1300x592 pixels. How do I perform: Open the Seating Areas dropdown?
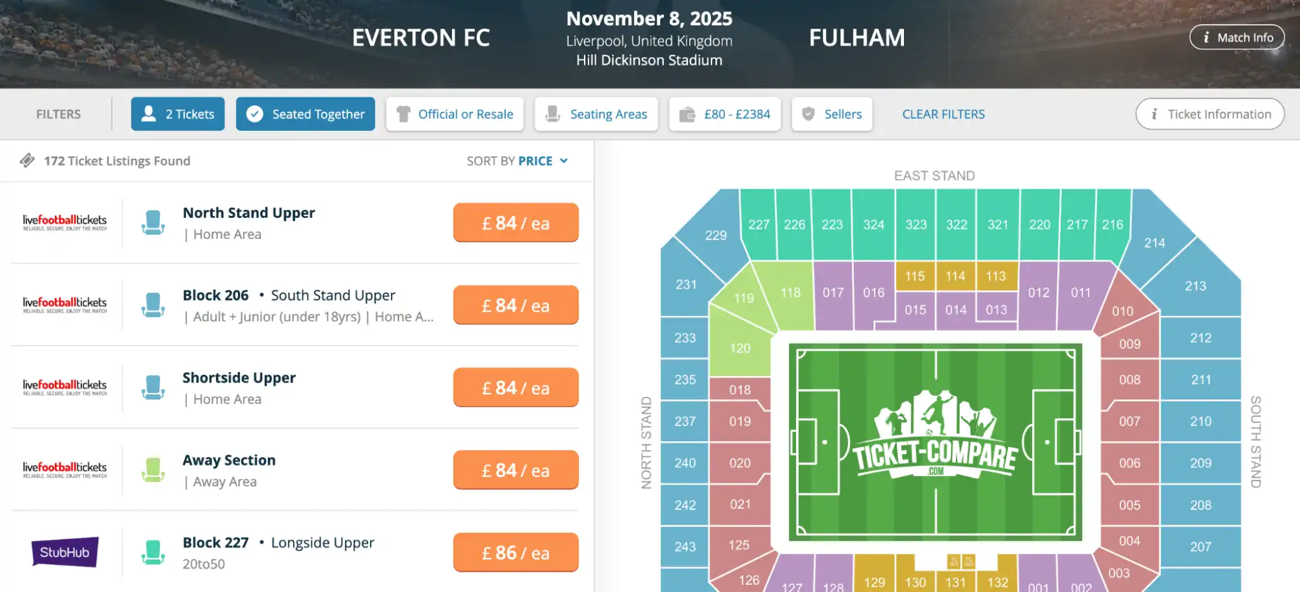click(596, 113)
